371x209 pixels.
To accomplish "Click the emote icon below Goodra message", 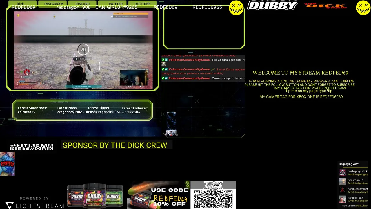I will (163, 64).
